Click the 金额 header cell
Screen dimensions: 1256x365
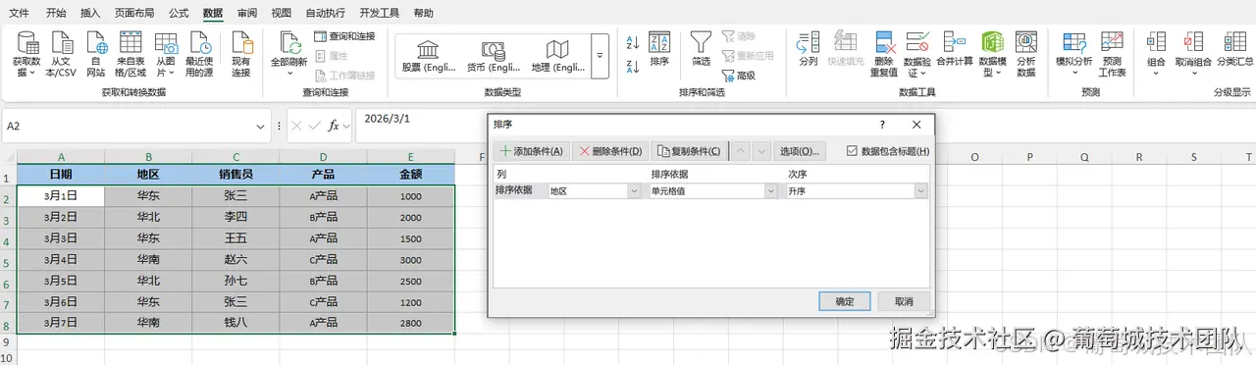coord(410,175)
